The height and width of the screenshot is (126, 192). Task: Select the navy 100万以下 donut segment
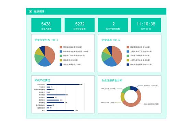tap(134, 89)
